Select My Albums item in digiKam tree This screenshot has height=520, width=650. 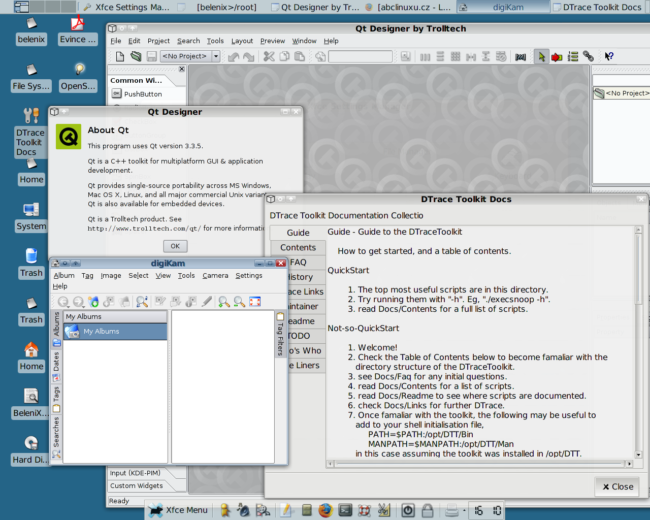point(116,331)
